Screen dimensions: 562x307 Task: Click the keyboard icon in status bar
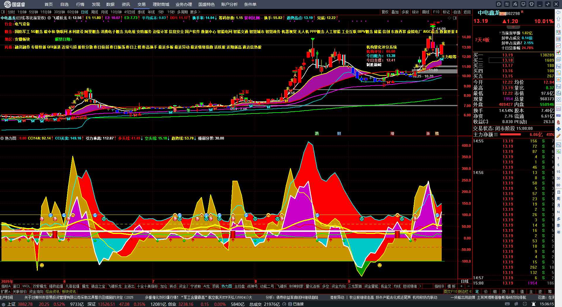pyautogui.click(x=507, y=304)
